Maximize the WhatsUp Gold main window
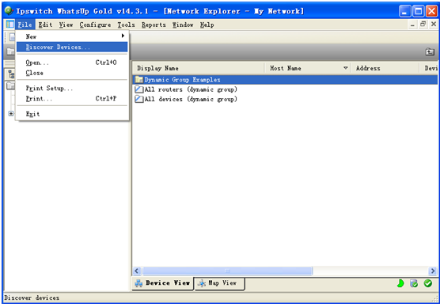The height and width of the screenshot is (307, 440). point(418,11)
